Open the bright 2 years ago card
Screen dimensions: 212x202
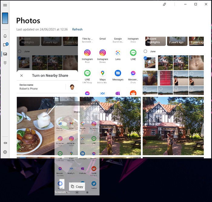pos(177,41)
